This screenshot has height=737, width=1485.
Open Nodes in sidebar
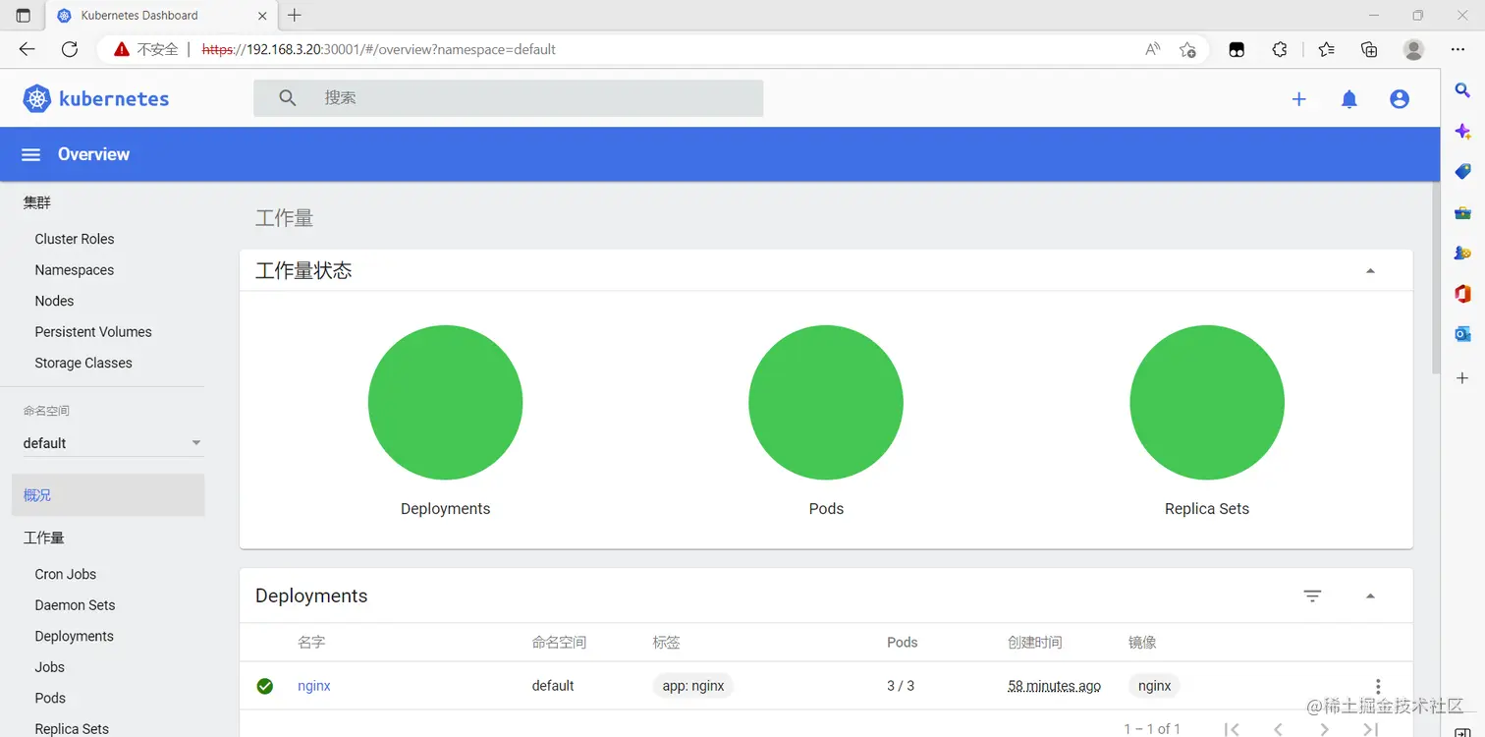[x=54, y=301]
